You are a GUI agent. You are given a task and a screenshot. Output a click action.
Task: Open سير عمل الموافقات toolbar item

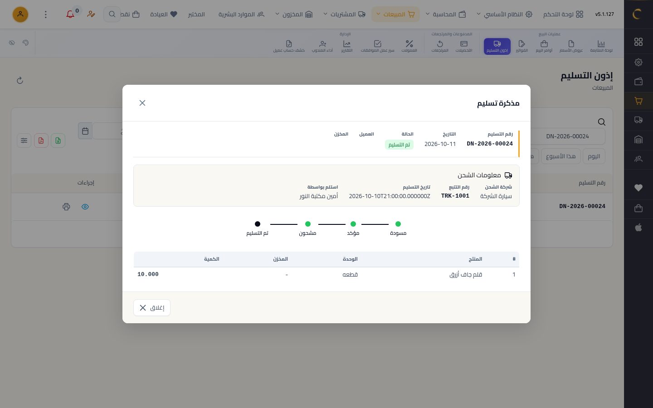[377, 46]
